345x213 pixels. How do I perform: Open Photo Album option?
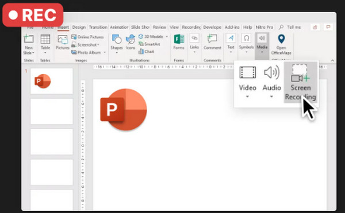coord(86,52)
